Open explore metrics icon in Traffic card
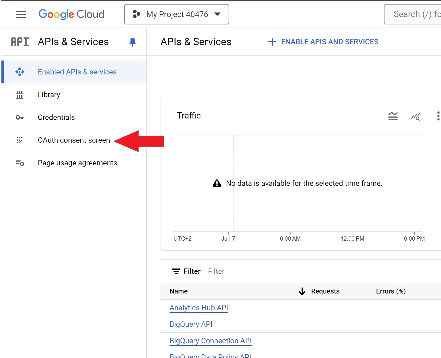 415,116
